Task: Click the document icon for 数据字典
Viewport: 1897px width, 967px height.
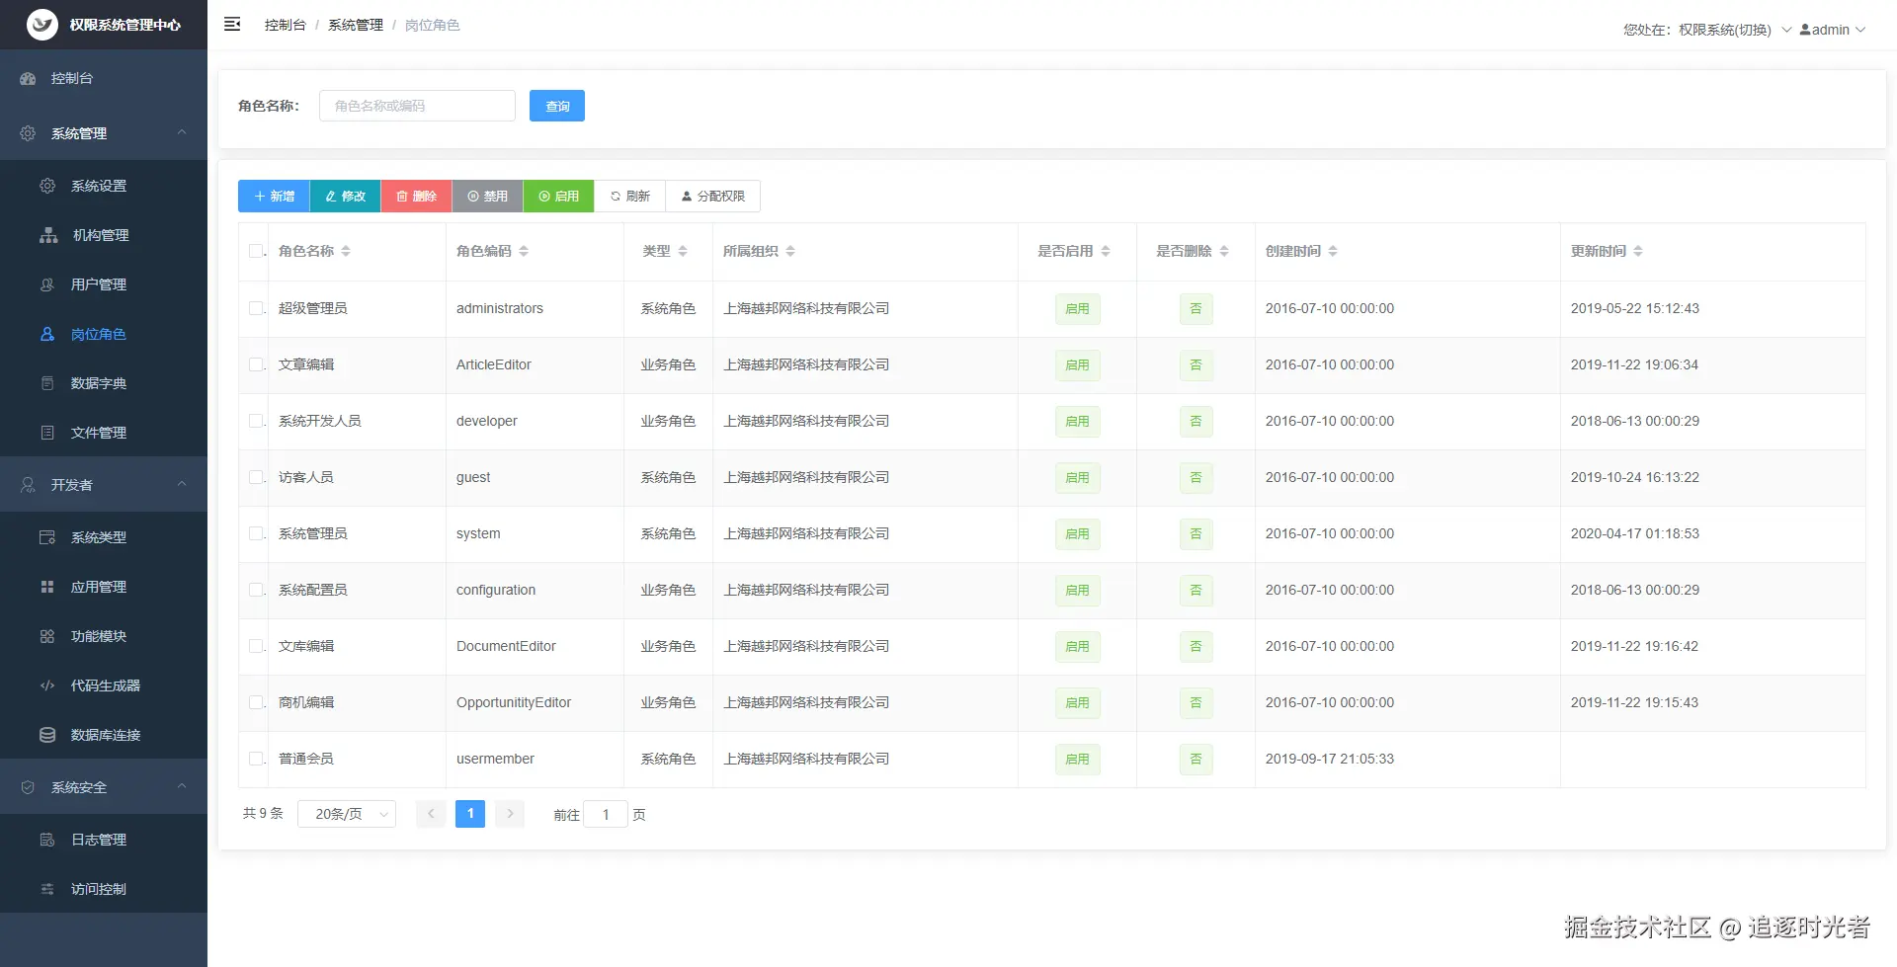Action: pos(47,383)
